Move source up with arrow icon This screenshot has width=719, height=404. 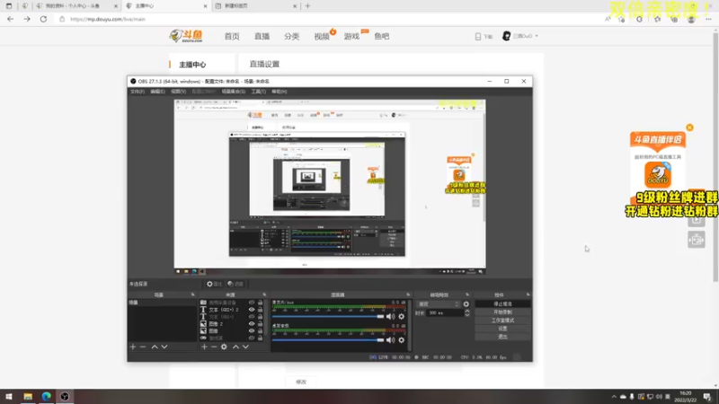click(235, 347)
